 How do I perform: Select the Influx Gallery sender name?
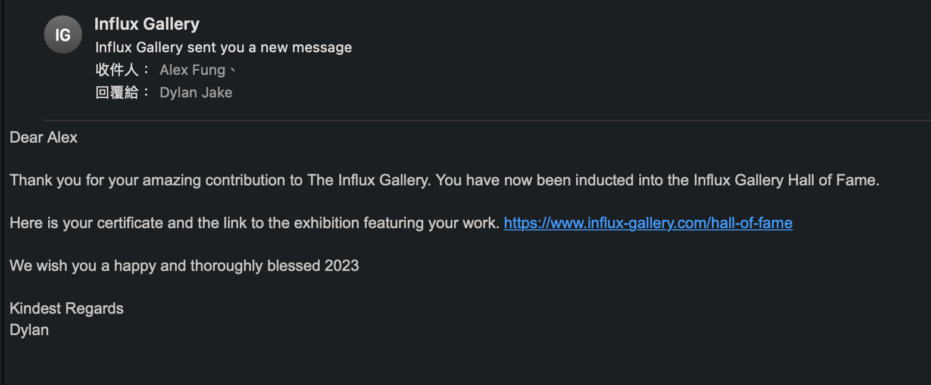[x=147, y=24]
